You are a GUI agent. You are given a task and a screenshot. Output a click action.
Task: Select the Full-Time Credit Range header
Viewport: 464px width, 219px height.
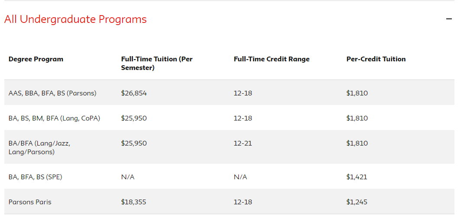point(272,59)
